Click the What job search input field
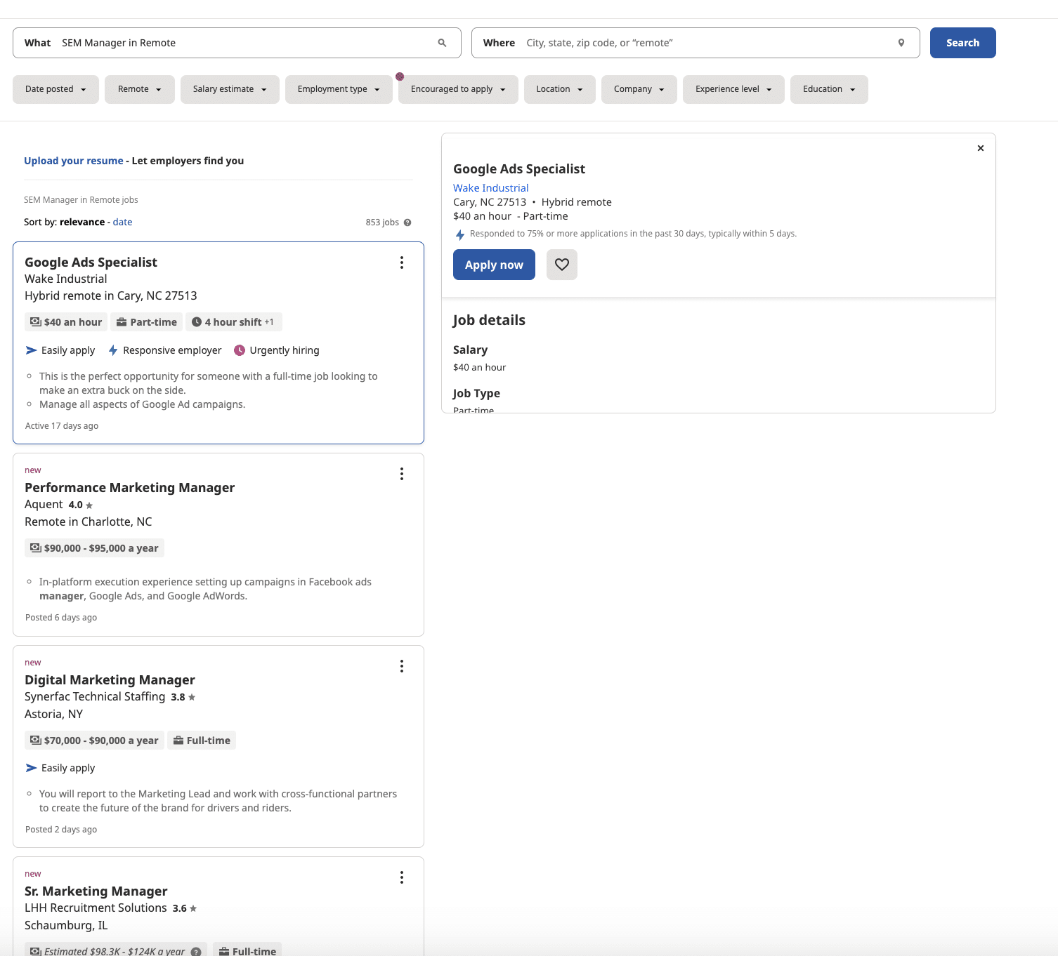This screenshot has width=1058, height=956. [x=237, y=43]
